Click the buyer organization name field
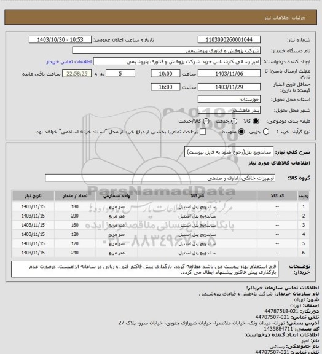Screen dimensions: 322x354 click(166, 50)
